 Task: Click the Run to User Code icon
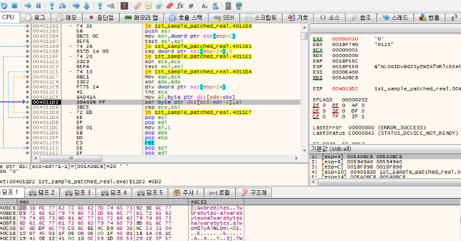coord(111,6)
